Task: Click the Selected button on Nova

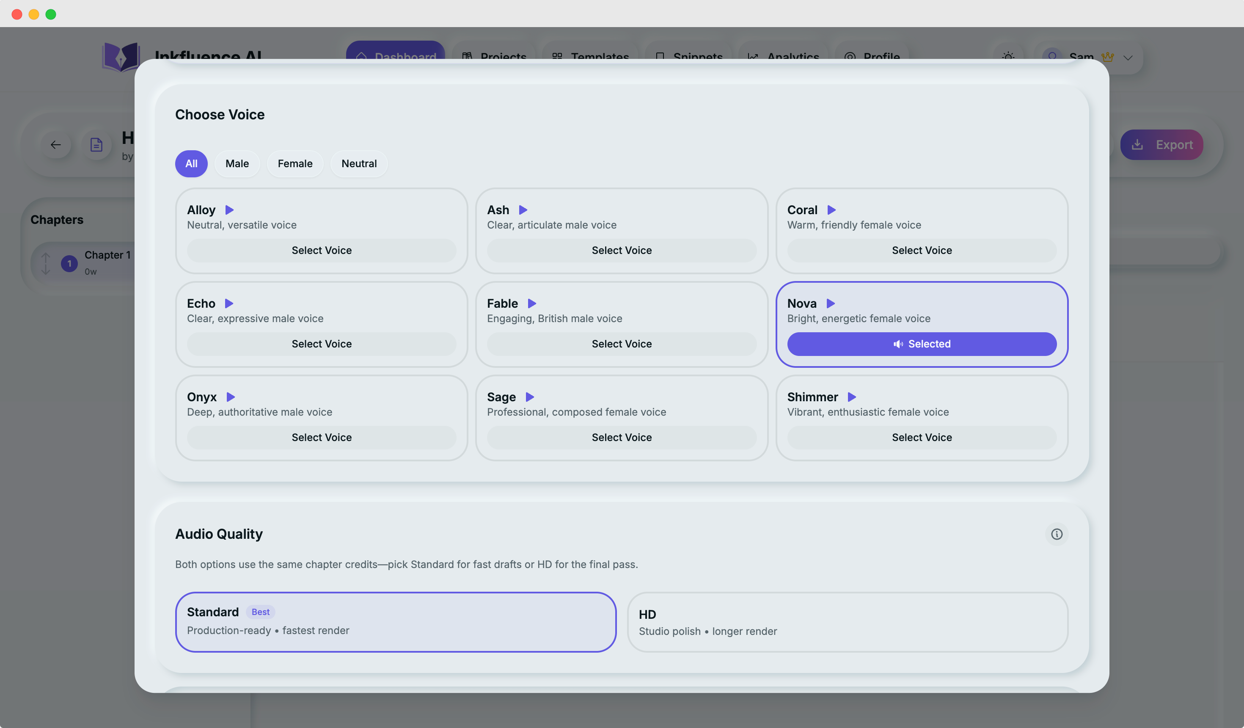Action: [922, 344]
